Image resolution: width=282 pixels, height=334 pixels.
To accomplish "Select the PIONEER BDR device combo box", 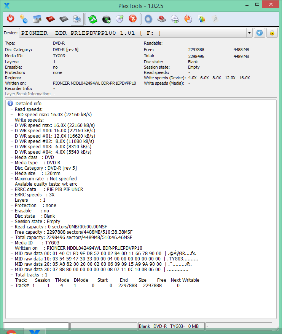I will 136,33.
